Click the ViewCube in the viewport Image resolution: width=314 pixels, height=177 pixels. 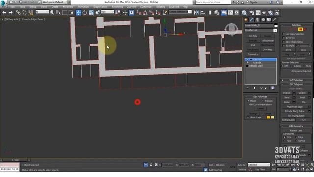(231, 29)
